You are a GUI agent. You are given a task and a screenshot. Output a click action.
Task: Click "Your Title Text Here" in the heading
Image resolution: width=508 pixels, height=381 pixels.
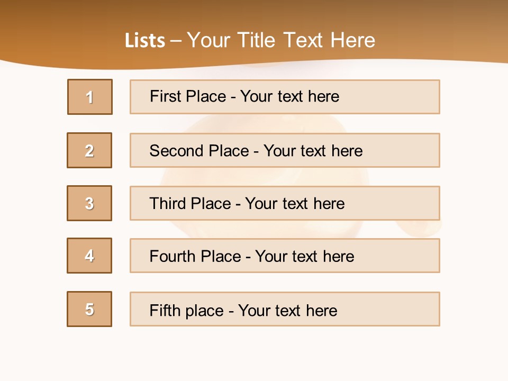click(x=281, y=40)
